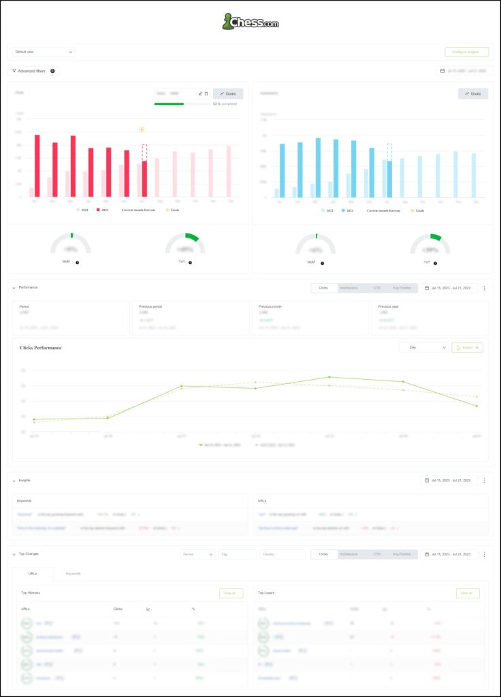
Task: Open Performance section three-dot menu
Action: click(484, 288)
